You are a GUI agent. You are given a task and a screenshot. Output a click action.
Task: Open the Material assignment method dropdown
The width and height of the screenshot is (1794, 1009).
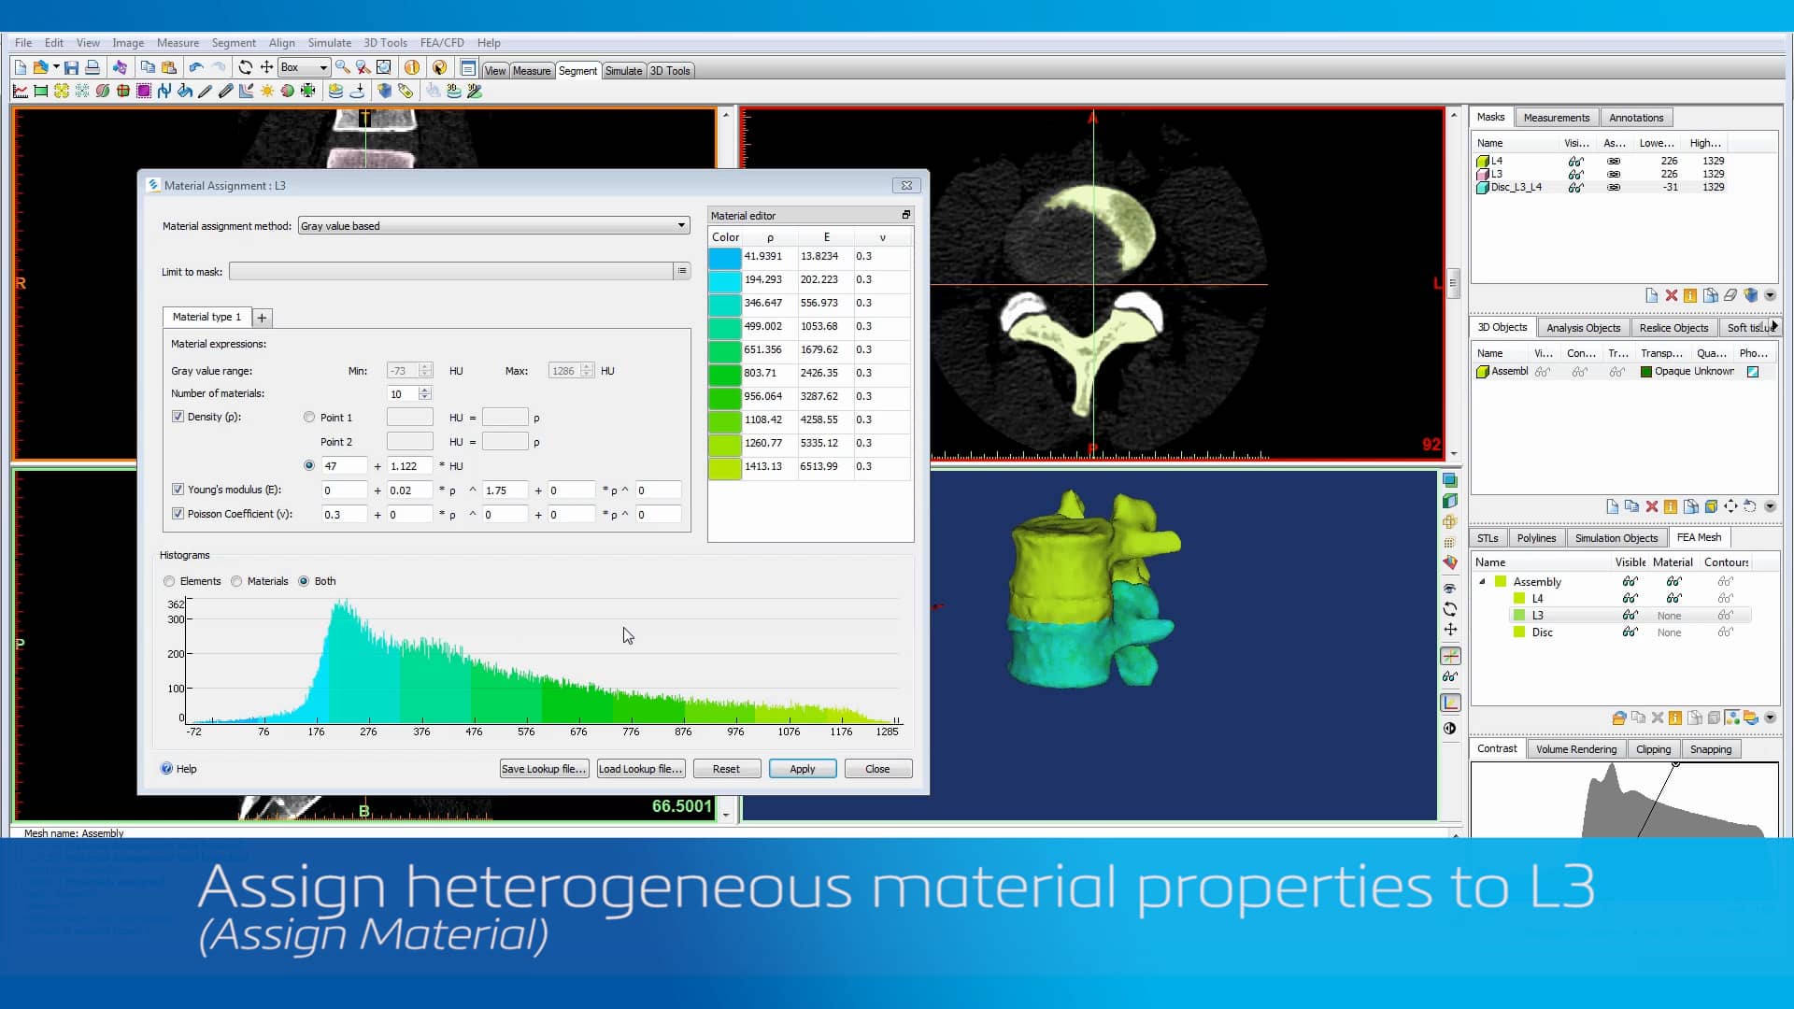click(x=680, y=225)
